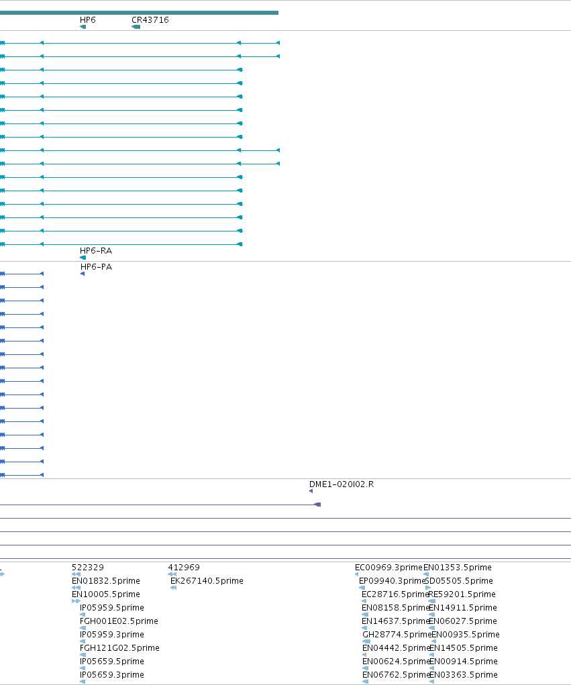This screenshot has height=685, width=571.
Task: Click the arrow glyph under EN01353.5prime
Action: click(x=426, y=574)
